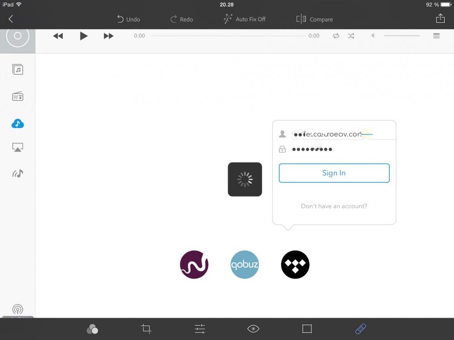Open the podcast broadcast icon
The width and height of the screenshot is (454, 340).
(18, 309)
